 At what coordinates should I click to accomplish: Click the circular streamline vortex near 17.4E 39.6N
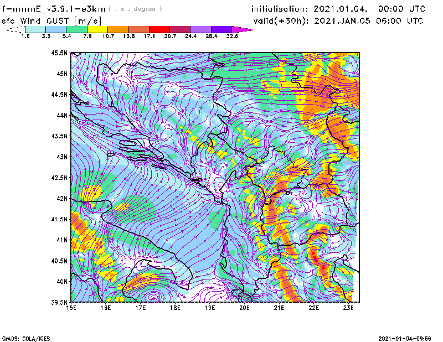click(x=153, y=297)
